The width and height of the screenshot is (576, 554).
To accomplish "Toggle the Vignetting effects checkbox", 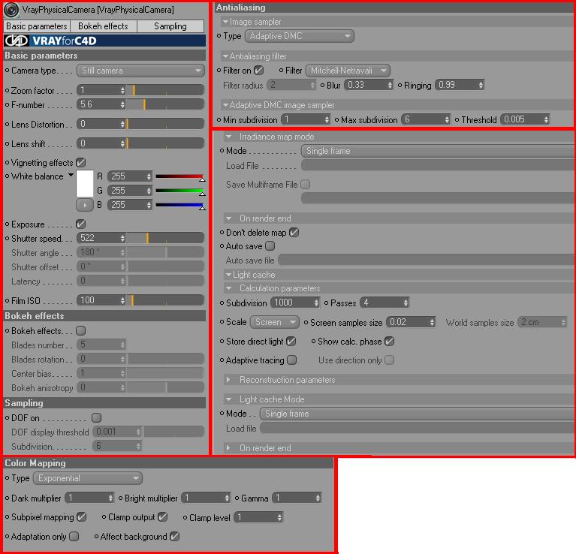I will pos(81,162).
